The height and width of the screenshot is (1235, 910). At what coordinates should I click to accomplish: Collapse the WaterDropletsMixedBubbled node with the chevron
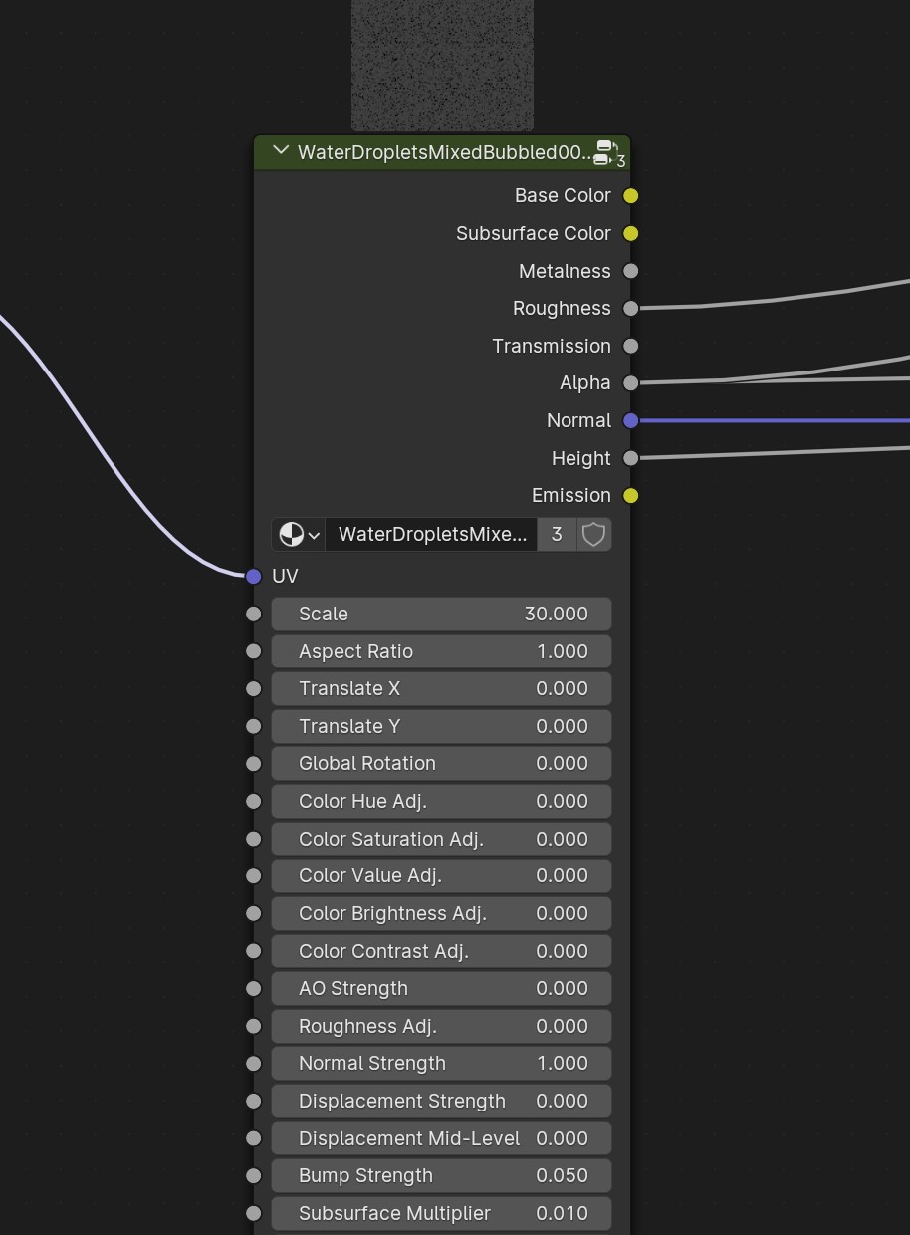pos(281,151)
